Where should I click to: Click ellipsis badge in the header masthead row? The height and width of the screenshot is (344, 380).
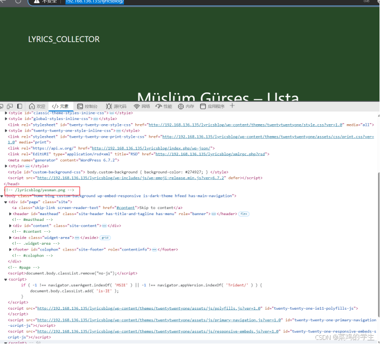(x=213, y=214)
